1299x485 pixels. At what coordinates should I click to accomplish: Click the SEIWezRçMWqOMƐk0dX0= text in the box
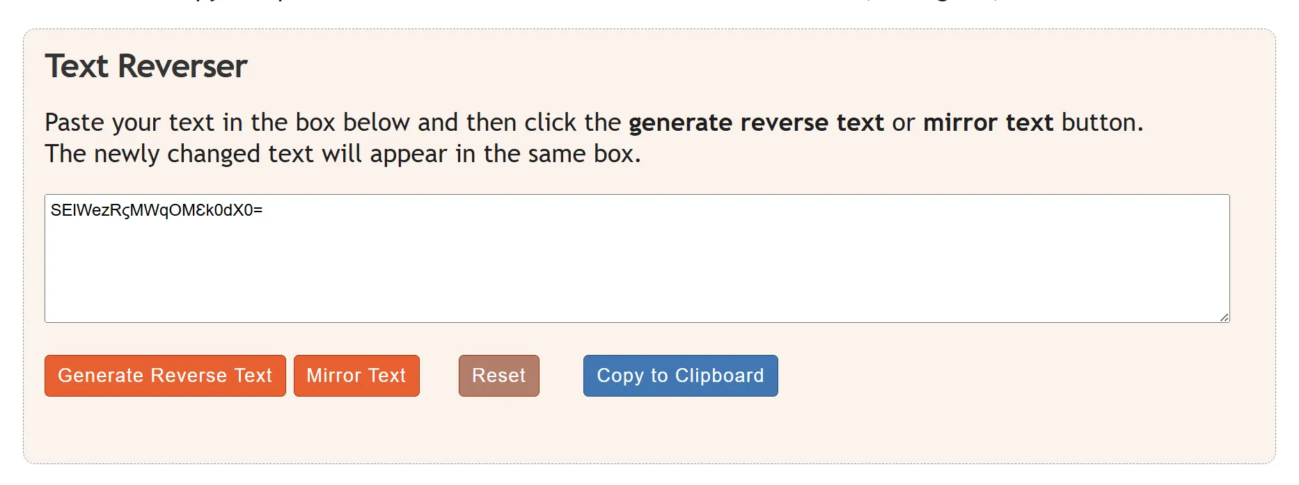156,210
